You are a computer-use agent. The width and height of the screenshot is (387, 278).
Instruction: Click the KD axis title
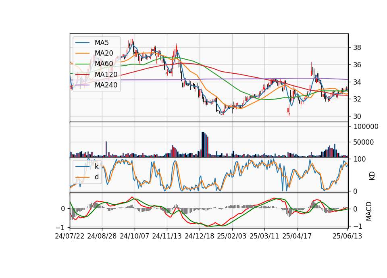(x=372, y=176)
